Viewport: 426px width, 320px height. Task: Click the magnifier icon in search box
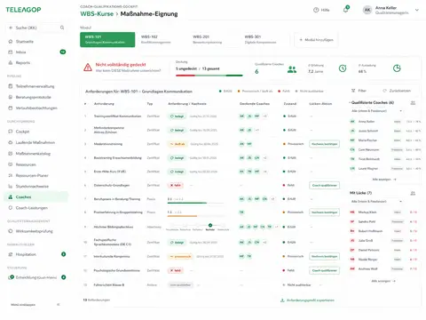62,28
